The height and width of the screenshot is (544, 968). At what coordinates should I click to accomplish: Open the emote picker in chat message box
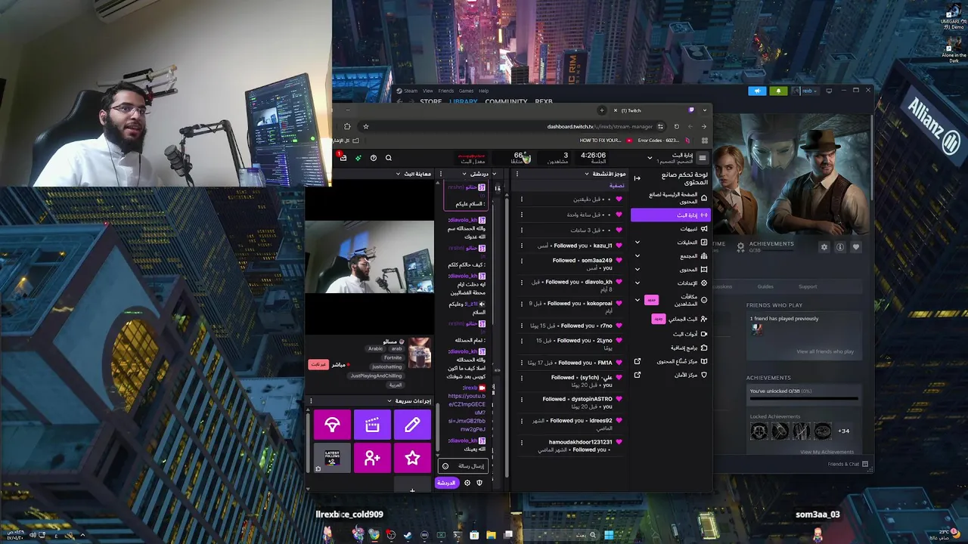pos(445,466)
